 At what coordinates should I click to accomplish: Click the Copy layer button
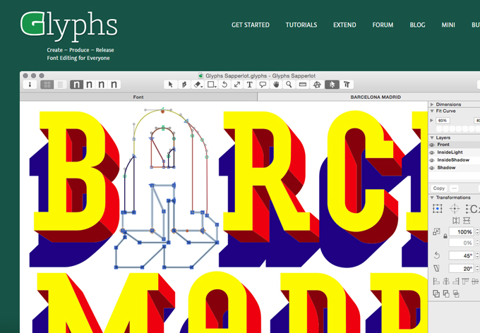(x=438, y=188)
